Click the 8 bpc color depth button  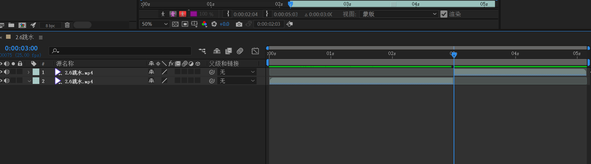pos(50,25)
